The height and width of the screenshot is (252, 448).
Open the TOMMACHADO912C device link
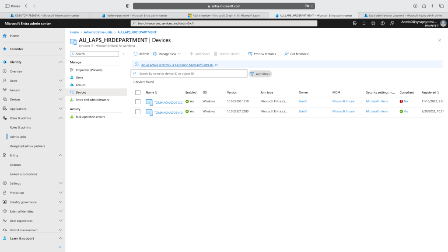[168, 102]
